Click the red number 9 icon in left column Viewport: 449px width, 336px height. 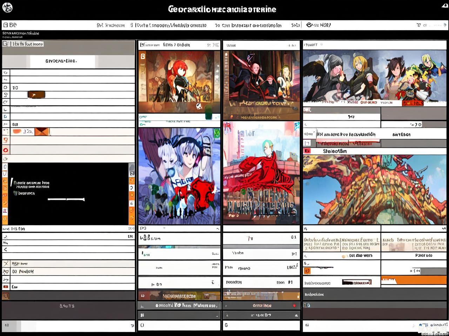pos(5,140)
